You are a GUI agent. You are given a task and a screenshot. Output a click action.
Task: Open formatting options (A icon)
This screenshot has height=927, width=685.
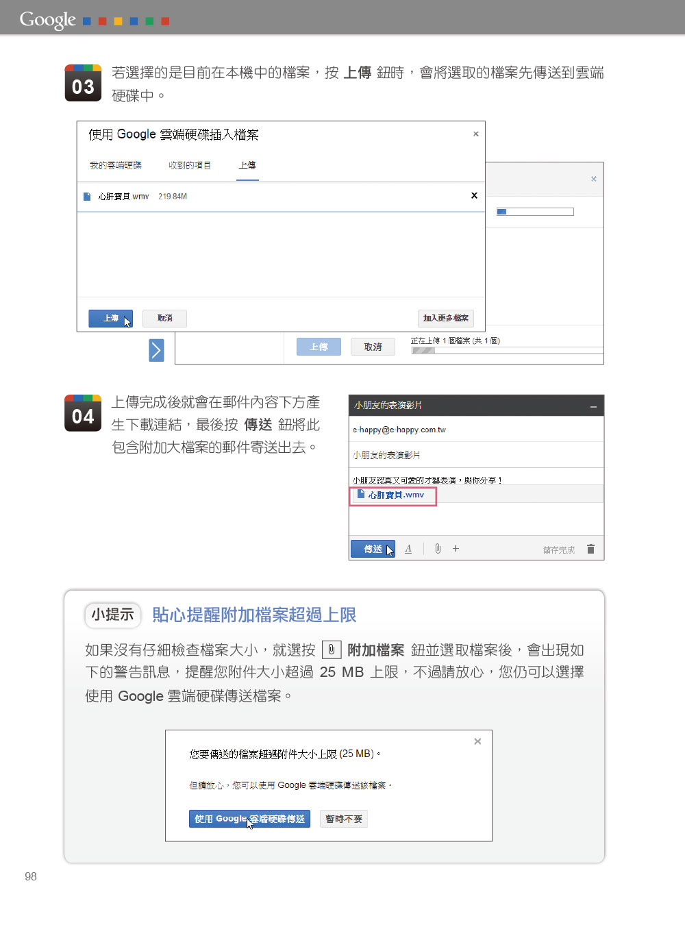click(x=408, y=549)
